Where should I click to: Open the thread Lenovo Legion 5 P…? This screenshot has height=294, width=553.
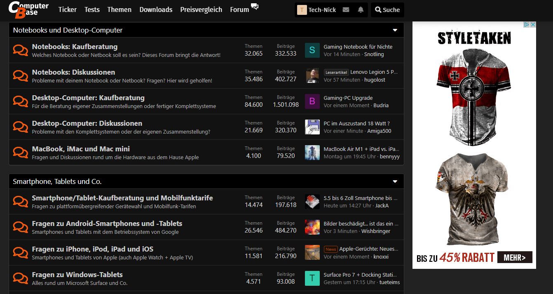point(374,72)
